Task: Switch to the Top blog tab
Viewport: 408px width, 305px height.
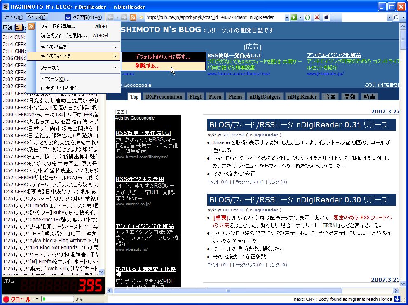Action: click(x=134, y=96)
